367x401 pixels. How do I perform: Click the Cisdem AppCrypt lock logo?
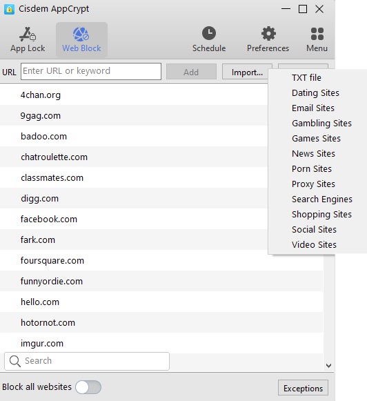click(9, 9)
